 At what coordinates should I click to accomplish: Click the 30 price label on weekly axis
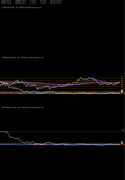point(122,85)
